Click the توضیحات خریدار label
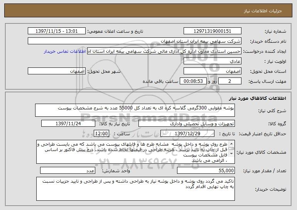This screenshot has height=210, width=297. [x=270, y=189]
